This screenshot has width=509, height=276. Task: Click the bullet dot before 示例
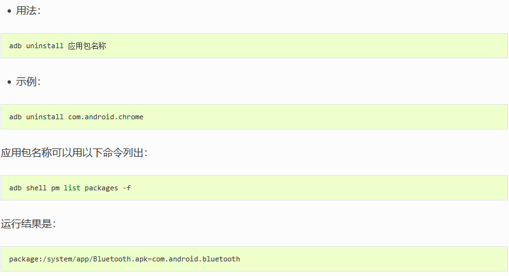click(9, 82)
